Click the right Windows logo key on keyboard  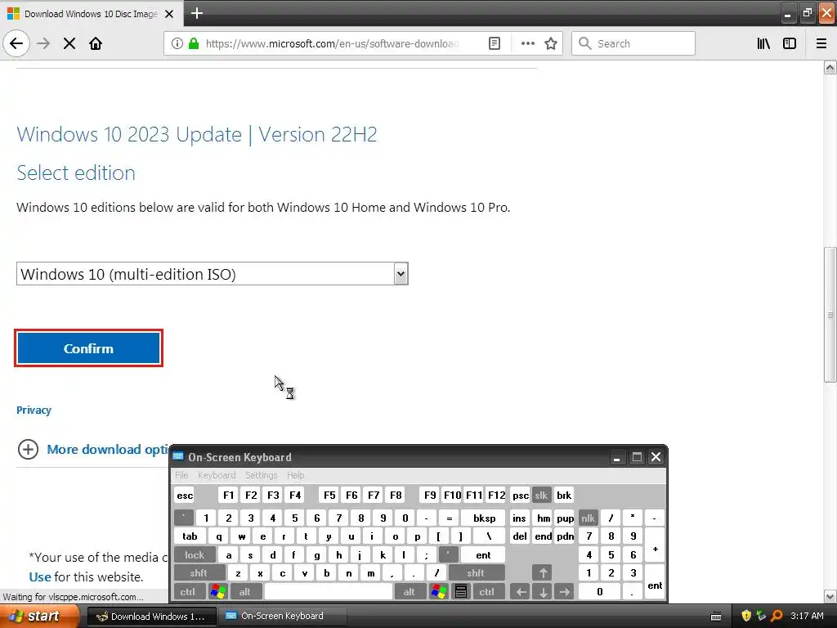pos(439,592)
